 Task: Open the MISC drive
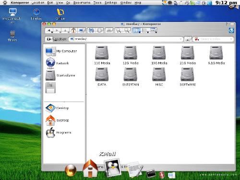point(159,77)
